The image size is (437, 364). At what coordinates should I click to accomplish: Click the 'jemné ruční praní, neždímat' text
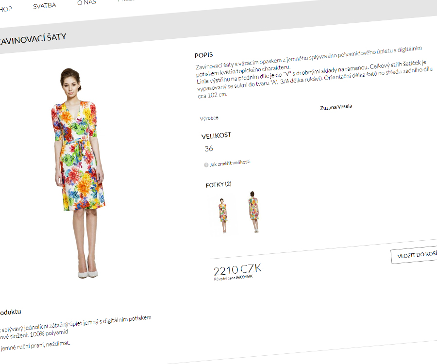click(35, 346)
